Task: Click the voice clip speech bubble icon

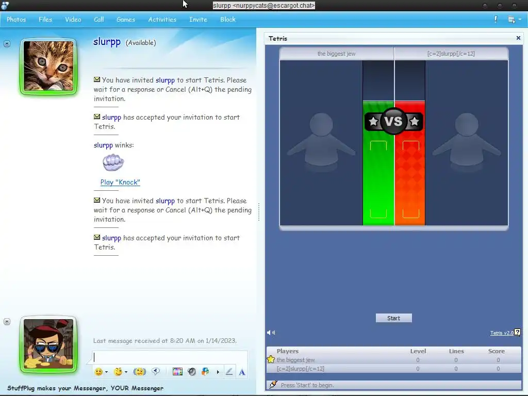Action: point(156,371)
